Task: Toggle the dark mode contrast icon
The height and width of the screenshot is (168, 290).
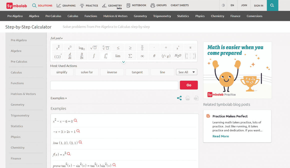Action: 223,5
